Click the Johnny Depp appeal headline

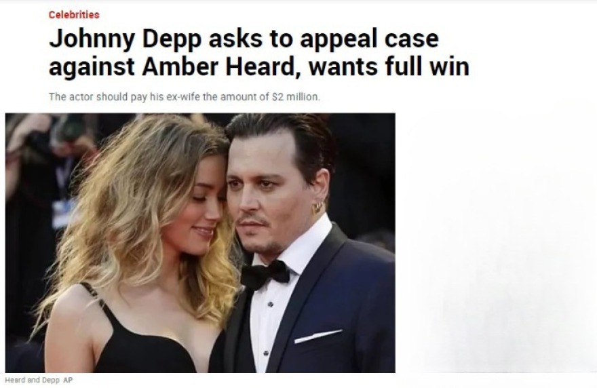point(259,52)
